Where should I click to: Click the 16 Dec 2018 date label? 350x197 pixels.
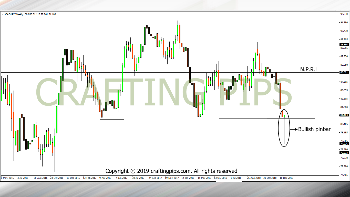(286, 178)
